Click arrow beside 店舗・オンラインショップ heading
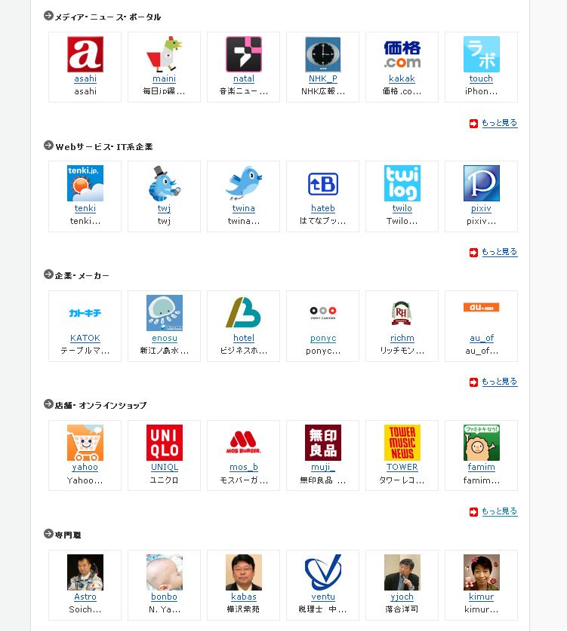This screenshot has height=632, width=567. [x=48, y=404]
